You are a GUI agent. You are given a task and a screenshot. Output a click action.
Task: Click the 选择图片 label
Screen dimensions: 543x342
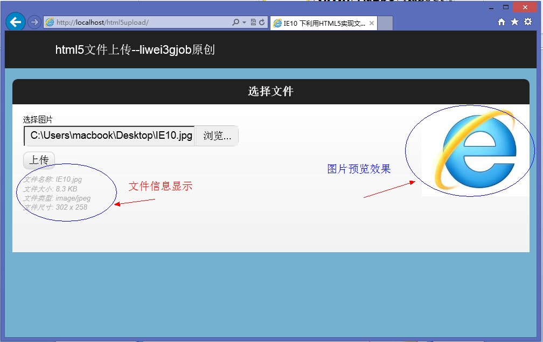pos(38,120)
